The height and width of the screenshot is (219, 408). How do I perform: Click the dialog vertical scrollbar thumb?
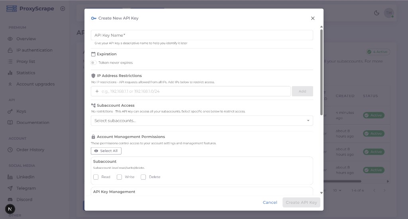pyautogui.click(x=322, y=72)
